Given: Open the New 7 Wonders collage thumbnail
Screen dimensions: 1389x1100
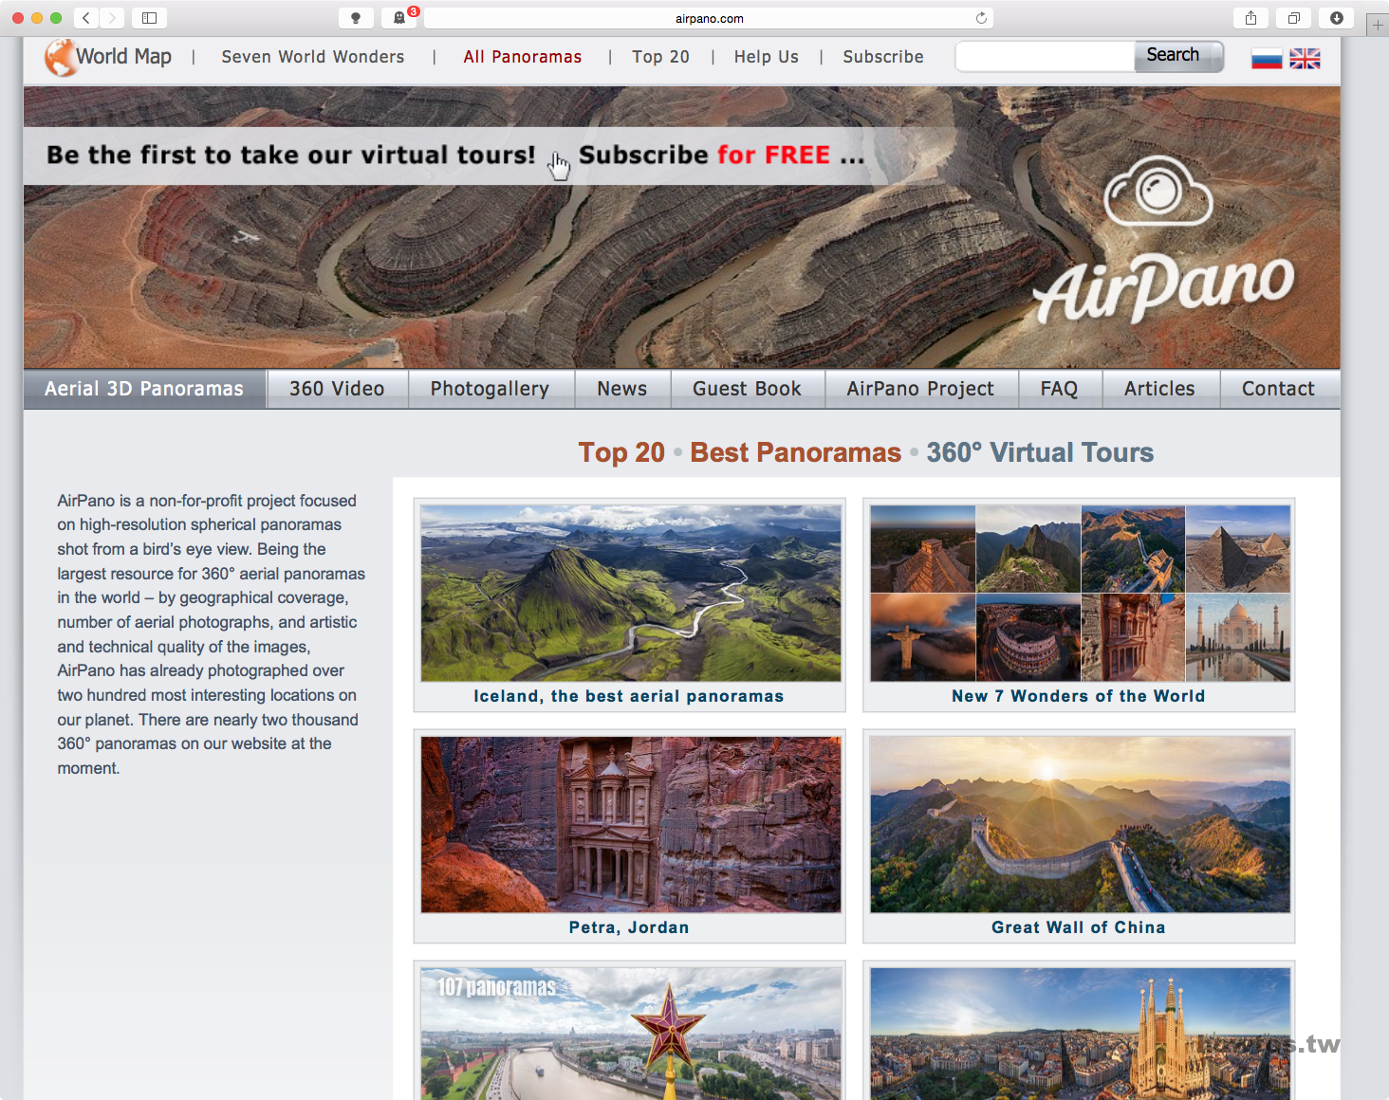Looking at the screenshot, I should point(1081,593).
